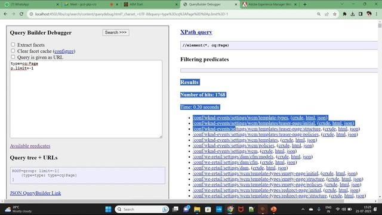Image resolution: width=382 pixels, height=215 pixels.
Task: Enable Extract facets checkbox
Action: tap(13, 45)
